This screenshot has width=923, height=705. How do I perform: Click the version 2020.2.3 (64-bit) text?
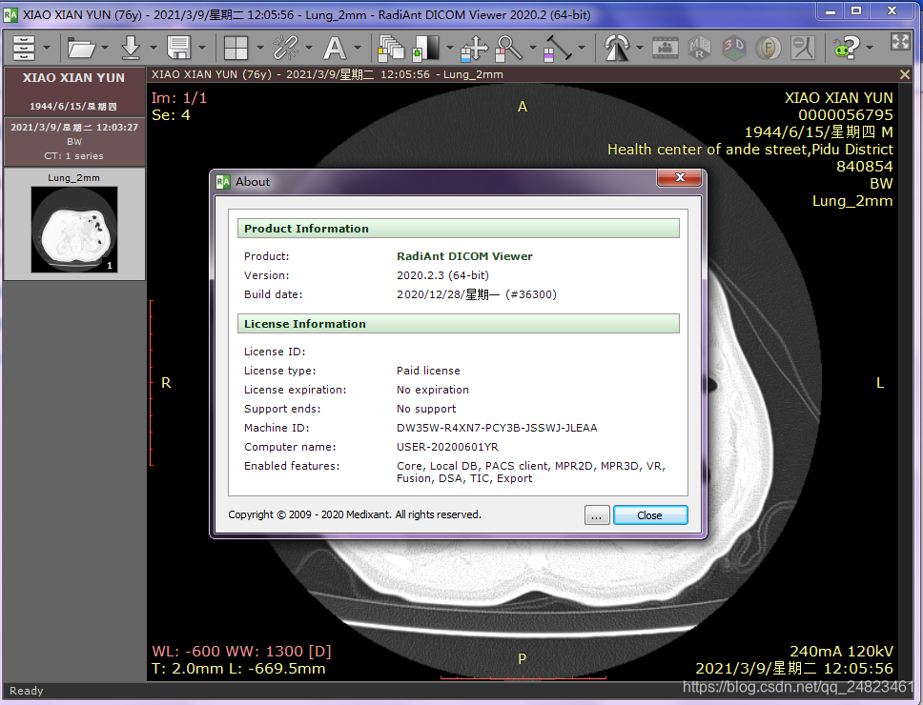coord(442,275)
